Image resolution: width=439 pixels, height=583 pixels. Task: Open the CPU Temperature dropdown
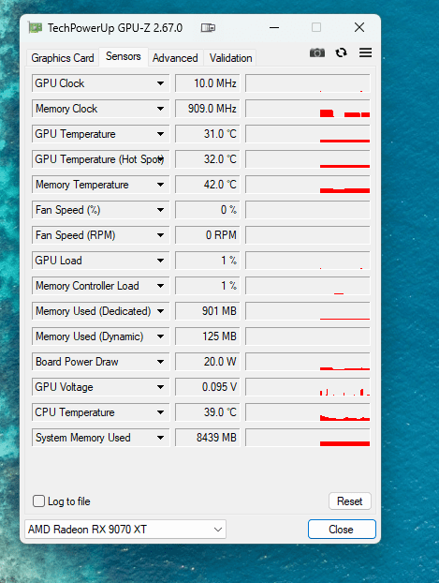pos(160,412)
